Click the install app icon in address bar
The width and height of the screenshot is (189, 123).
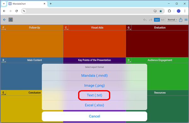point(155,11)
